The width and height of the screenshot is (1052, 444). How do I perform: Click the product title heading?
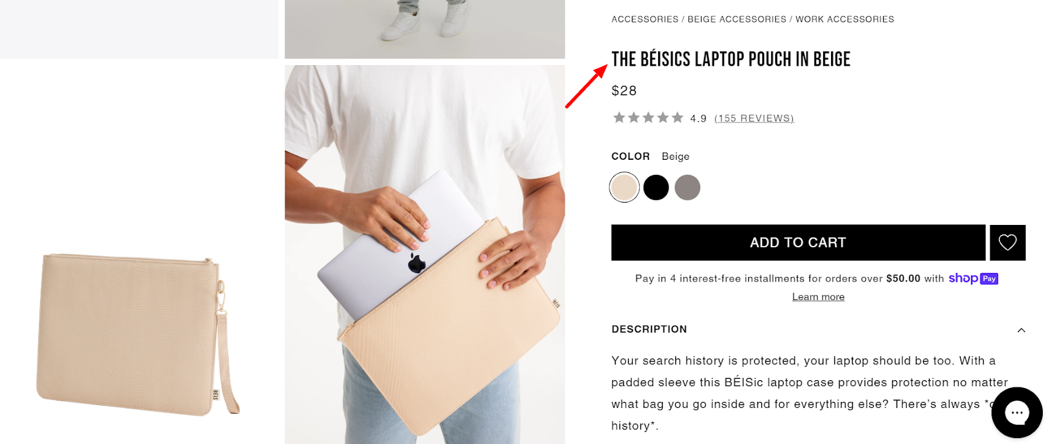(730, 59)
